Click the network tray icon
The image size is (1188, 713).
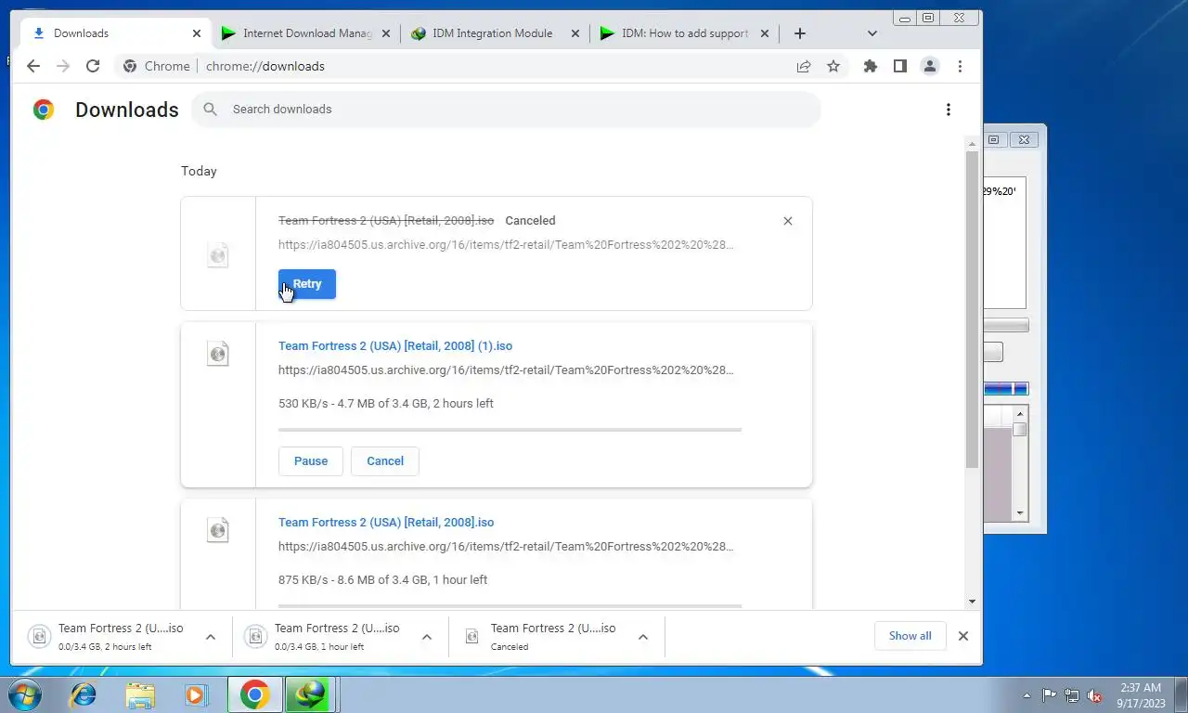(x=1072, y=695)
